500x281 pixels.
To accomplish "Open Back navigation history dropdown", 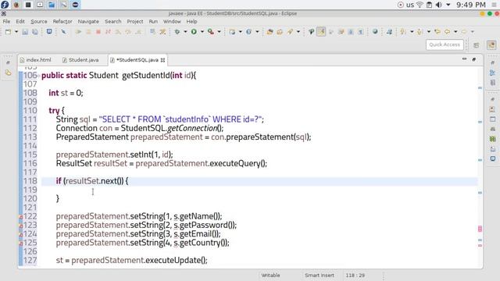I will point(455,31).
